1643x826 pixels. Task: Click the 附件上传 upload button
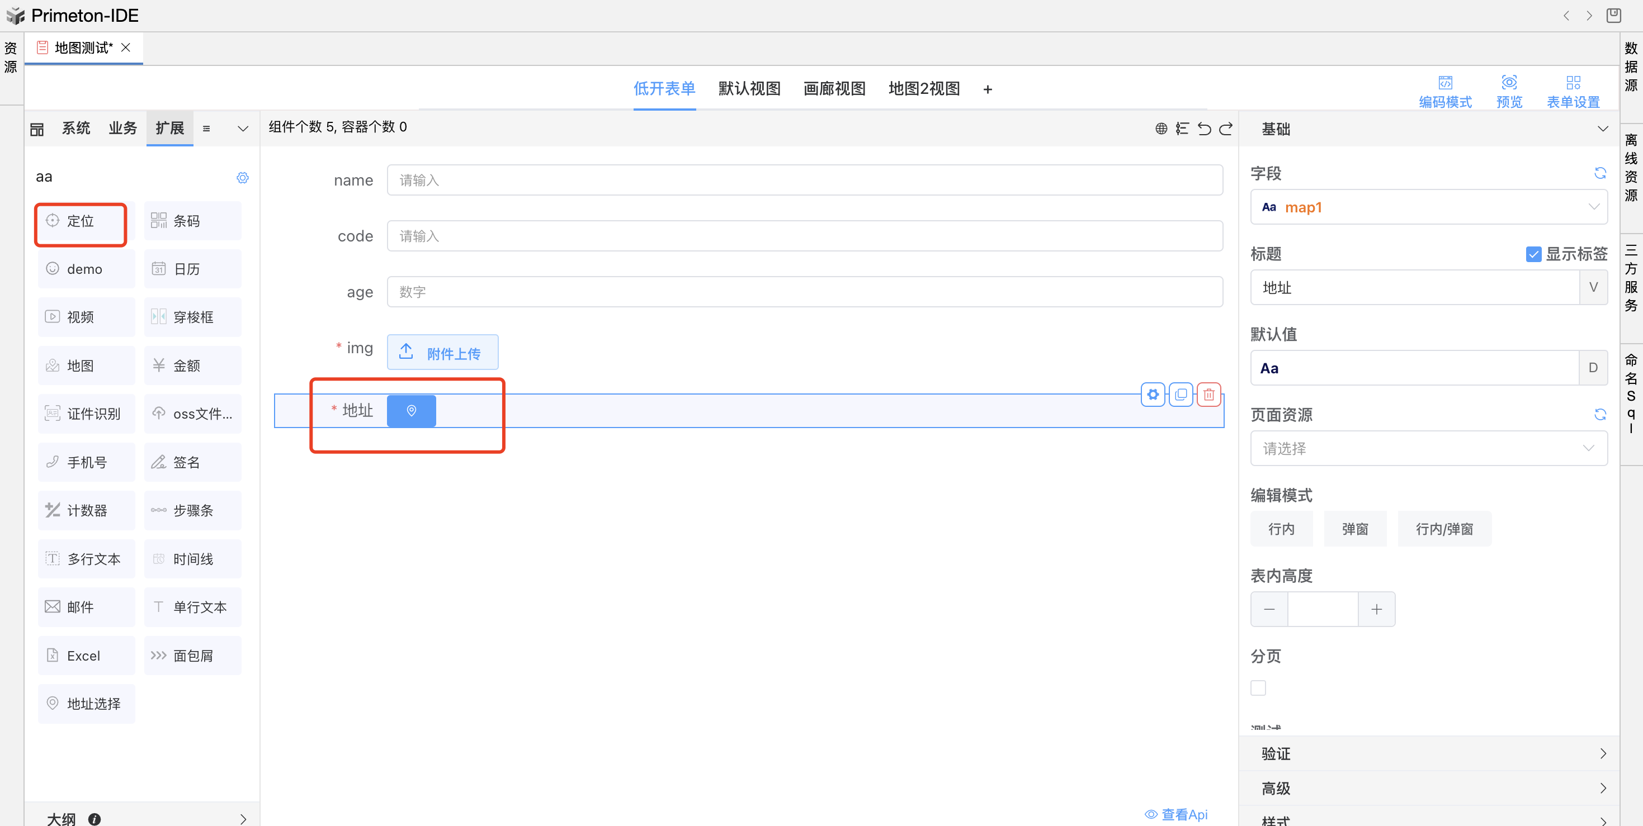(x=443, y=353)
